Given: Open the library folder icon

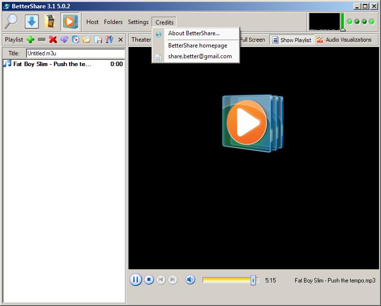Looking at the screenshot, I should [50, 22].
